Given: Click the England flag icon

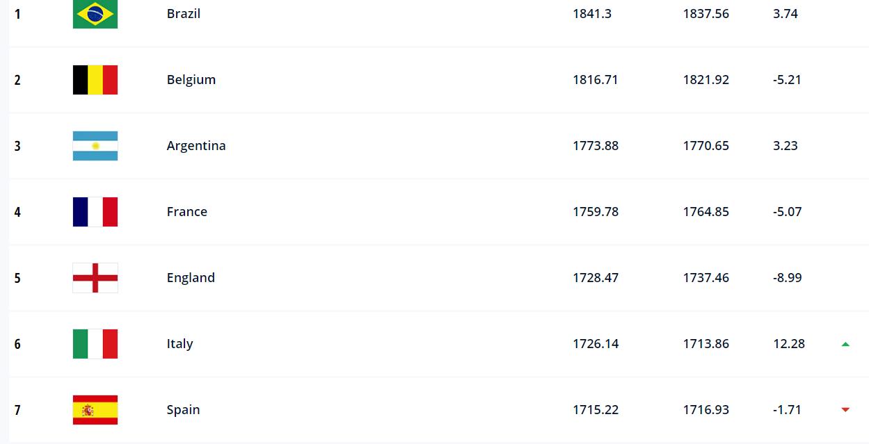Looking at the screenshot, I should pos(95,278).
